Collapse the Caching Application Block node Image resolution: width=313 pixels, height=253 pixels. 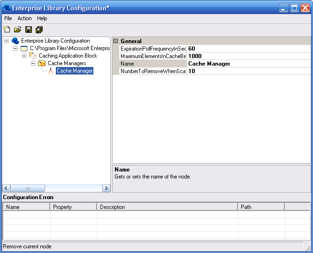pyautogui.click(x=24, y=56)
